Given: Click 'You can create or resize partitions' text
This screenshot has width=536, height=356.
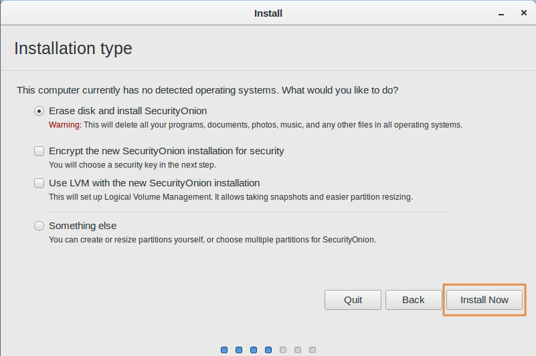Looking at the screenshot, I should click(212, 240).
